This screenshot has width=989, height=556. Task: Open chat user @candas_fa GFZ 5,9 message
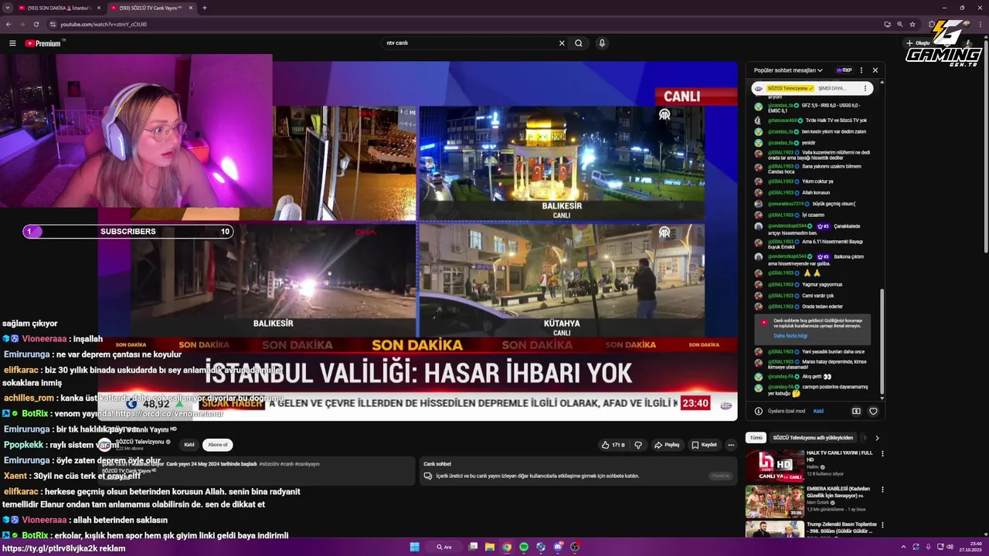(x=814, y=108)
